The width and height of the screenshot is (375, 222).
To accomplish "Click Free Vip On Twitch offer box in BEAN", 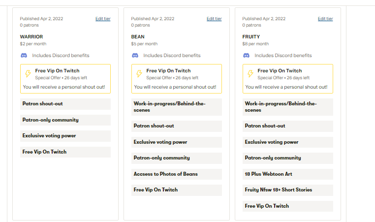I will [x=177, y=79].
